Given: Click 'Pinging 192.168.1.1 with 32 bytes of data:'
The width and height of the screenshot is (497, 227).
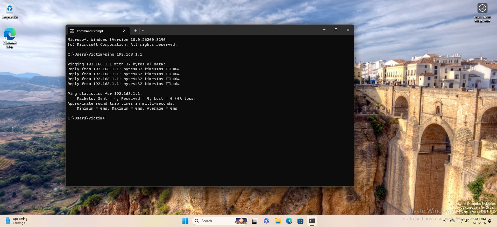Looking at the screenshot, I should click(x=116, y=64).
